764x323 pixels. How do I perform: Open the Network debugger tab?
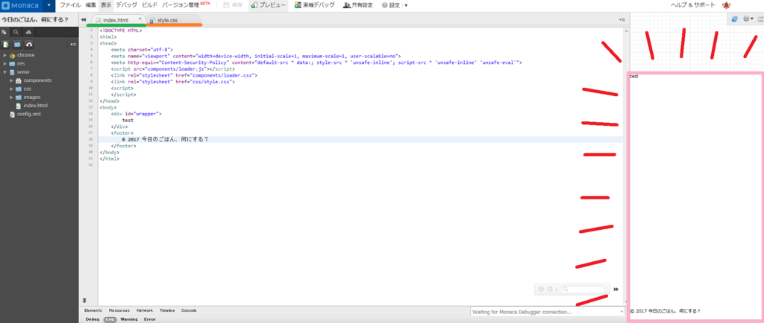click(x=145, y=310)
